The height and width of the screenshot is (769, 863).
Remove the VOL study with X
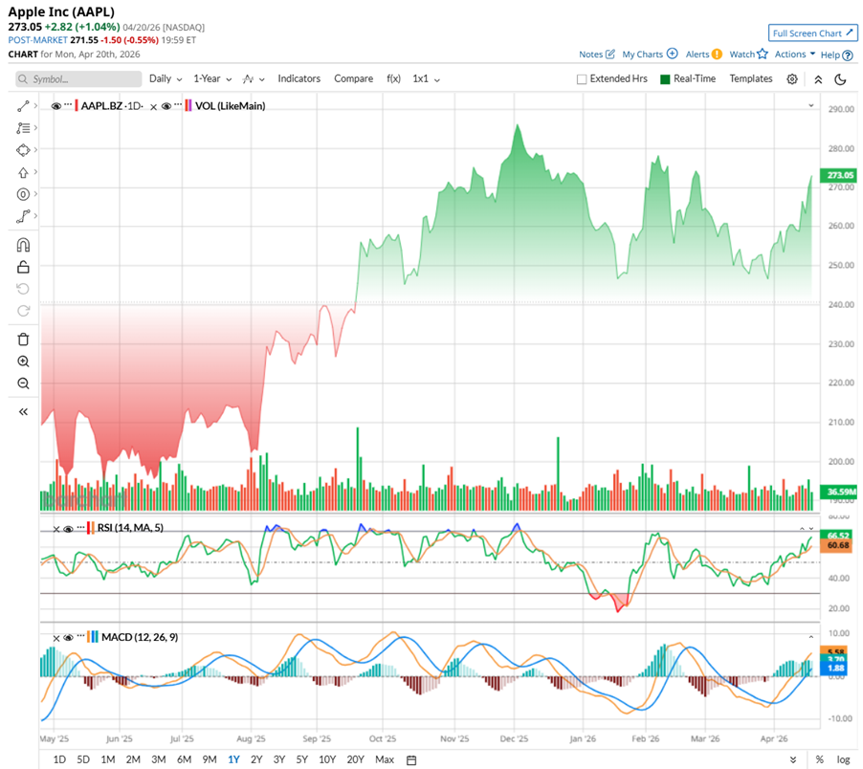coord(153,107)
